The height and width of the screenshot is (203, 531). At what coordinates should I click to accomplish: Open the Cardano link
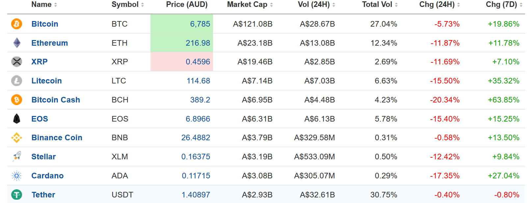[47, 176]
